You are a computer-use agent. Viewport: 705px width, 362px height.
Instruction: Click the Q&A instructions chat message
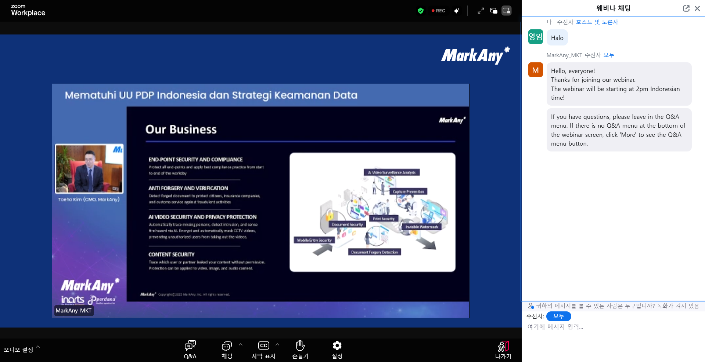point(619,130)
